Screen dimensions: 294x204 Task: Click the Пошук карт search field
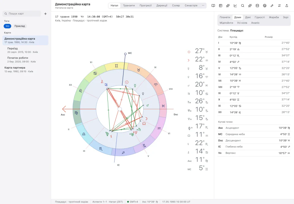[x=22, y=14]
